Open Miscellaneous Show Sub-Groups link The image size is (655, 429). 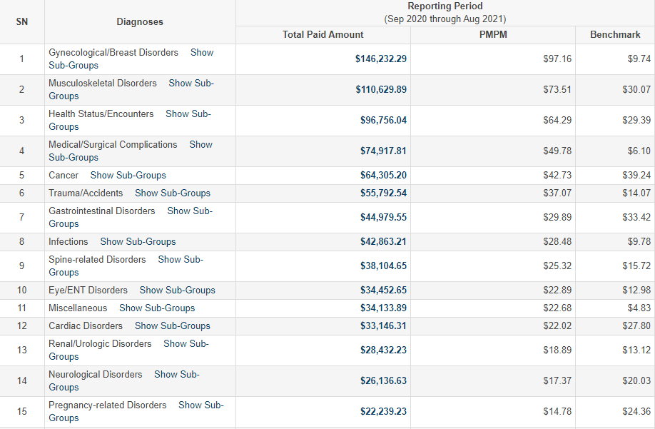[157, 308]
